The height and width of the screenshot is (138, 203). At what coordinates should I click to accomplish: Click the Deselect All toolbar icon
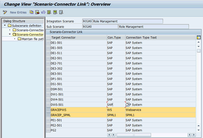coord(61,12)
